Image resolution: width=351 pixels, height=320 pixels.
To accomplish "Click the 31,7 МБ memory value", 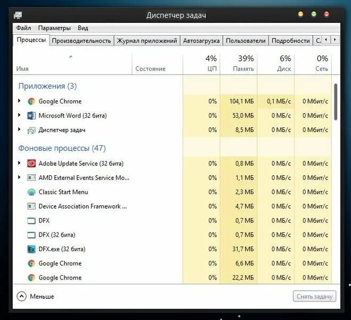I will (243, 249).
